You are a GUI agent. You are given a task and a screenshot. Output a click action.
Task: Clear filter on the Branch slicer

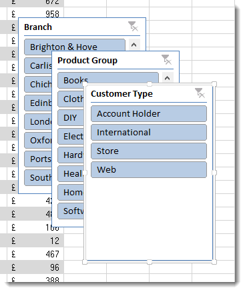coord(134,27)
